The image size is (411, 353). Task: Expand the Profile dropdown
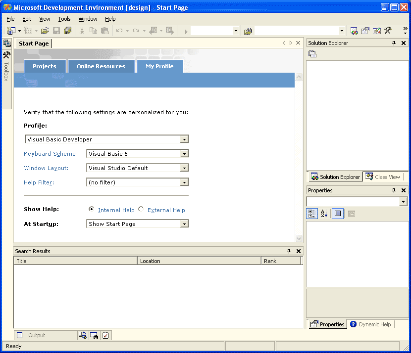184,139
